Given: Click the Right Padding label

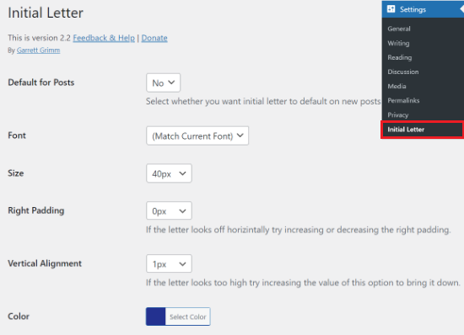Looking at the screenshot, I should [36, 210].
